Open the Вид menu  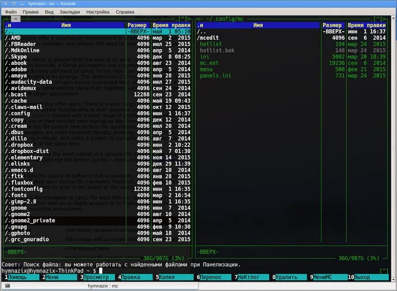point(49,12)
